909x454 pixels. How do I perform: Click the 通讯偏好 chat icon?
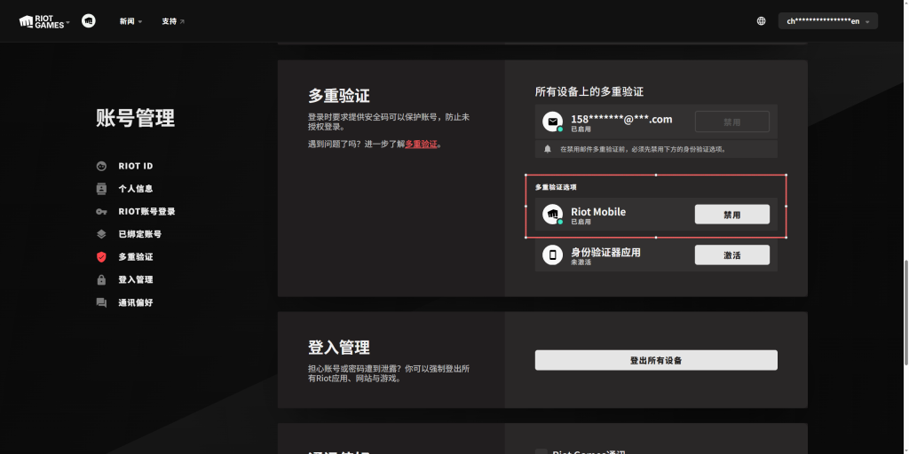coord(101,302)
